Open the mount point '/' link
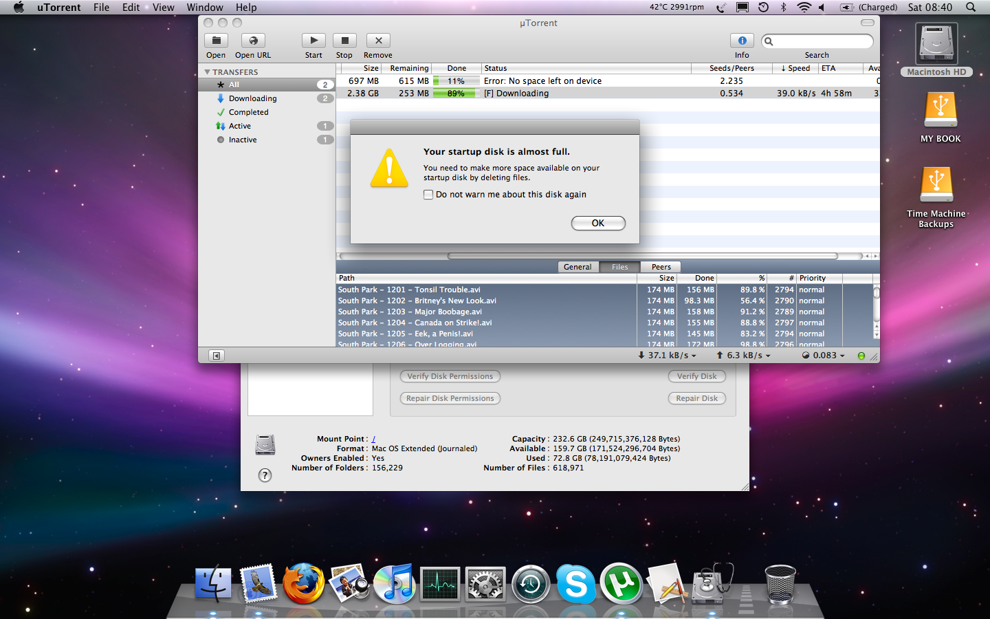 [x=373, y=439]
